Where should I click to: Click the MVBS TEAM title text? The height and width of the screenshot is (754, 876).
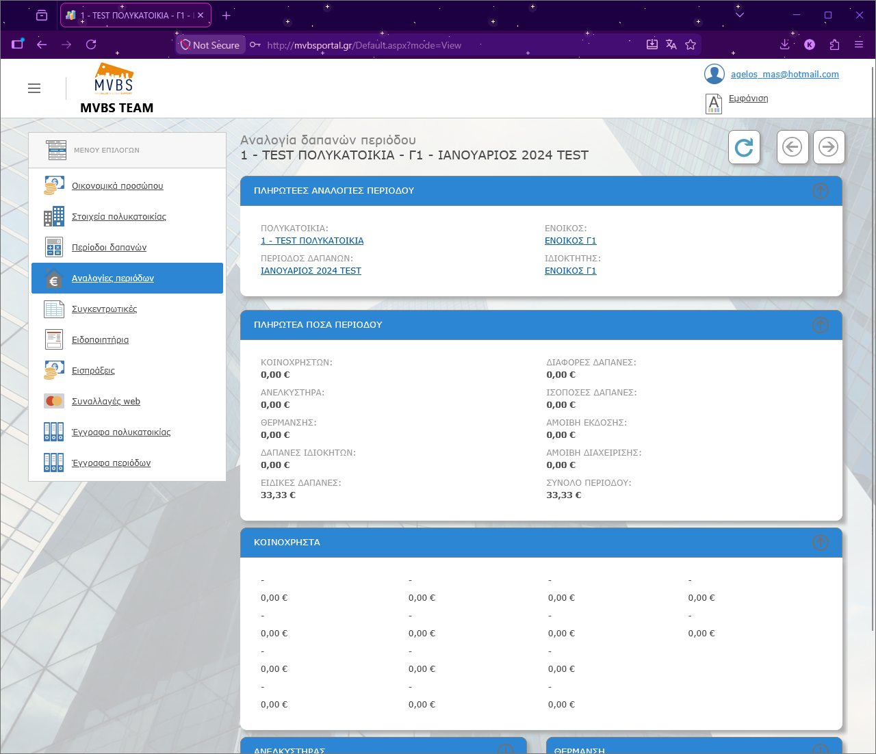tap(116, 107)
